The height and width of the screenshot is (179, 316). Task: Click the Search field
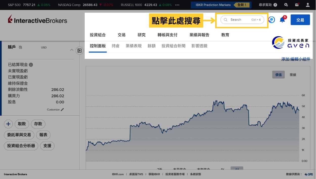pos(242,20)
